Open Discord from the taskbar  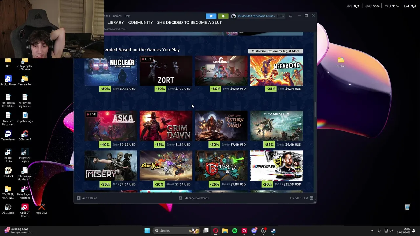click(x=254, y=231)
